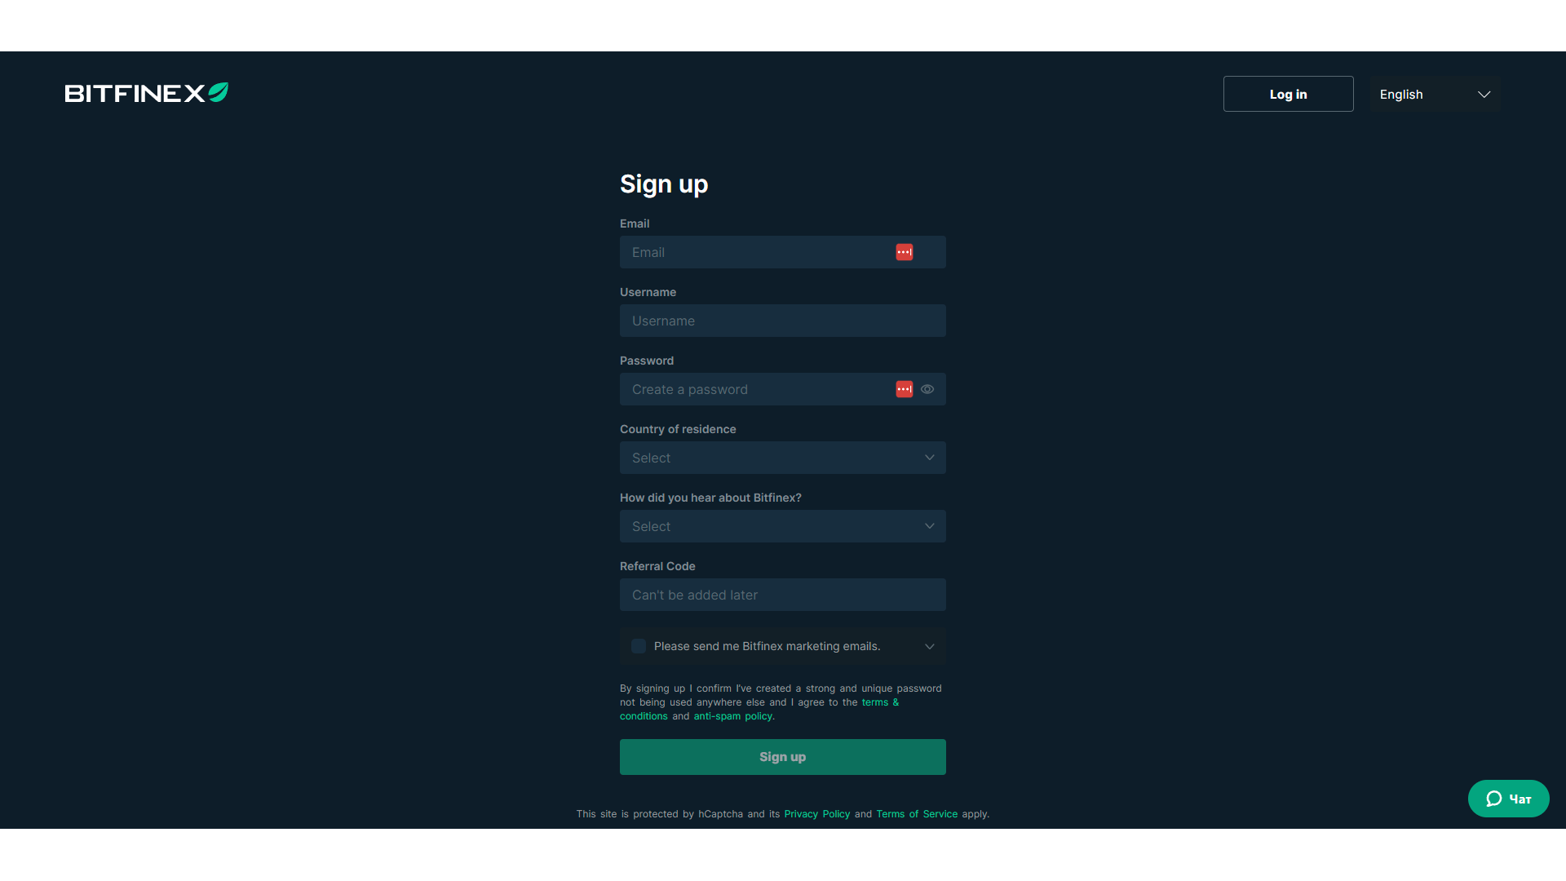The height and width of the screenshot is (881, 1566).
Task: Click the password field error icon
Action: [x=904, y=388]
